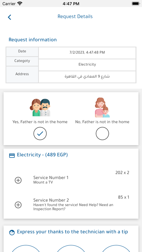Image resolution: width=142 pixels, height=252 pixels.
Task: Tap the mother and child illustration
Action: click(102, 108)
